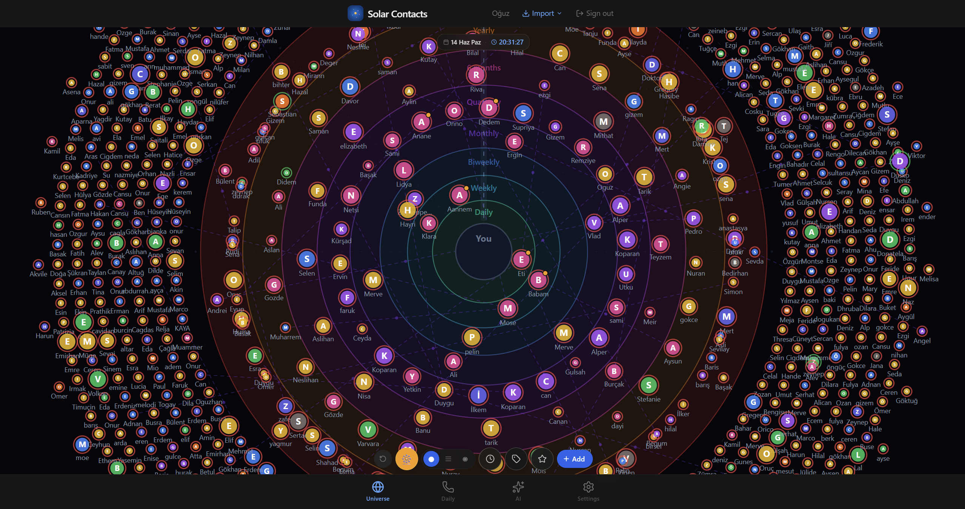Select the Gulsah contact node
The image size is (965, 509).
pyautogui.click(x=575, y=362)
